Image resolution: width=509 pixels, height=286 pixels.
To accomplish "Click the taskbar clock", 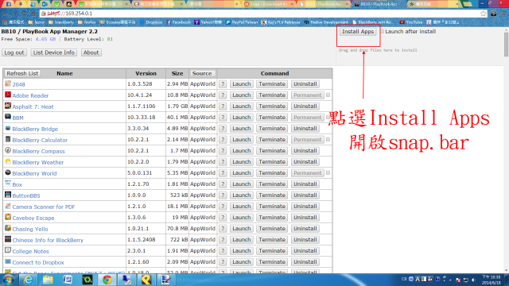I will 492,280.
